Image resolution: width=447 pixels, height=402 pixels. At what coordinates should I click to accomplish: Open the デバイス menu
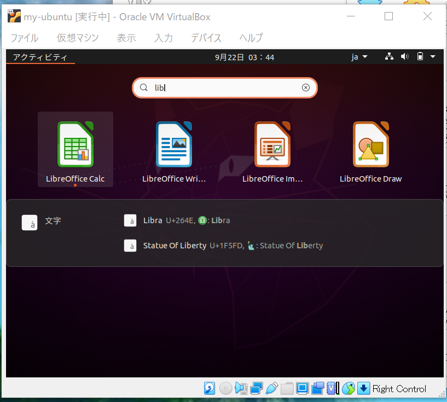point(206,38)
